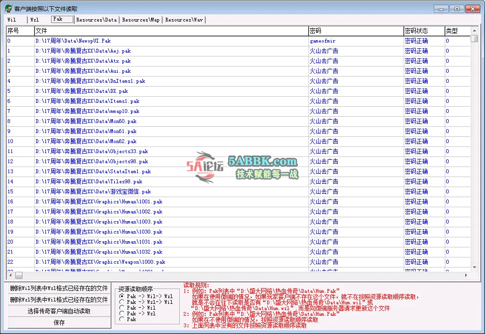The width and height of the screenshot is (485, 334).
Task: Pick the 'Pak -> Wzl' radio option
Action: [x=122, y=314]
